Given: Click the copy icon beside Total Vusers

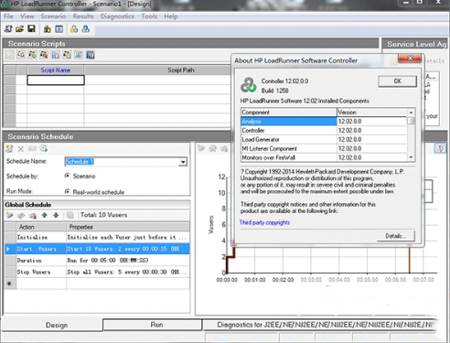Looking at the screenshot, I should coord(70,215).
